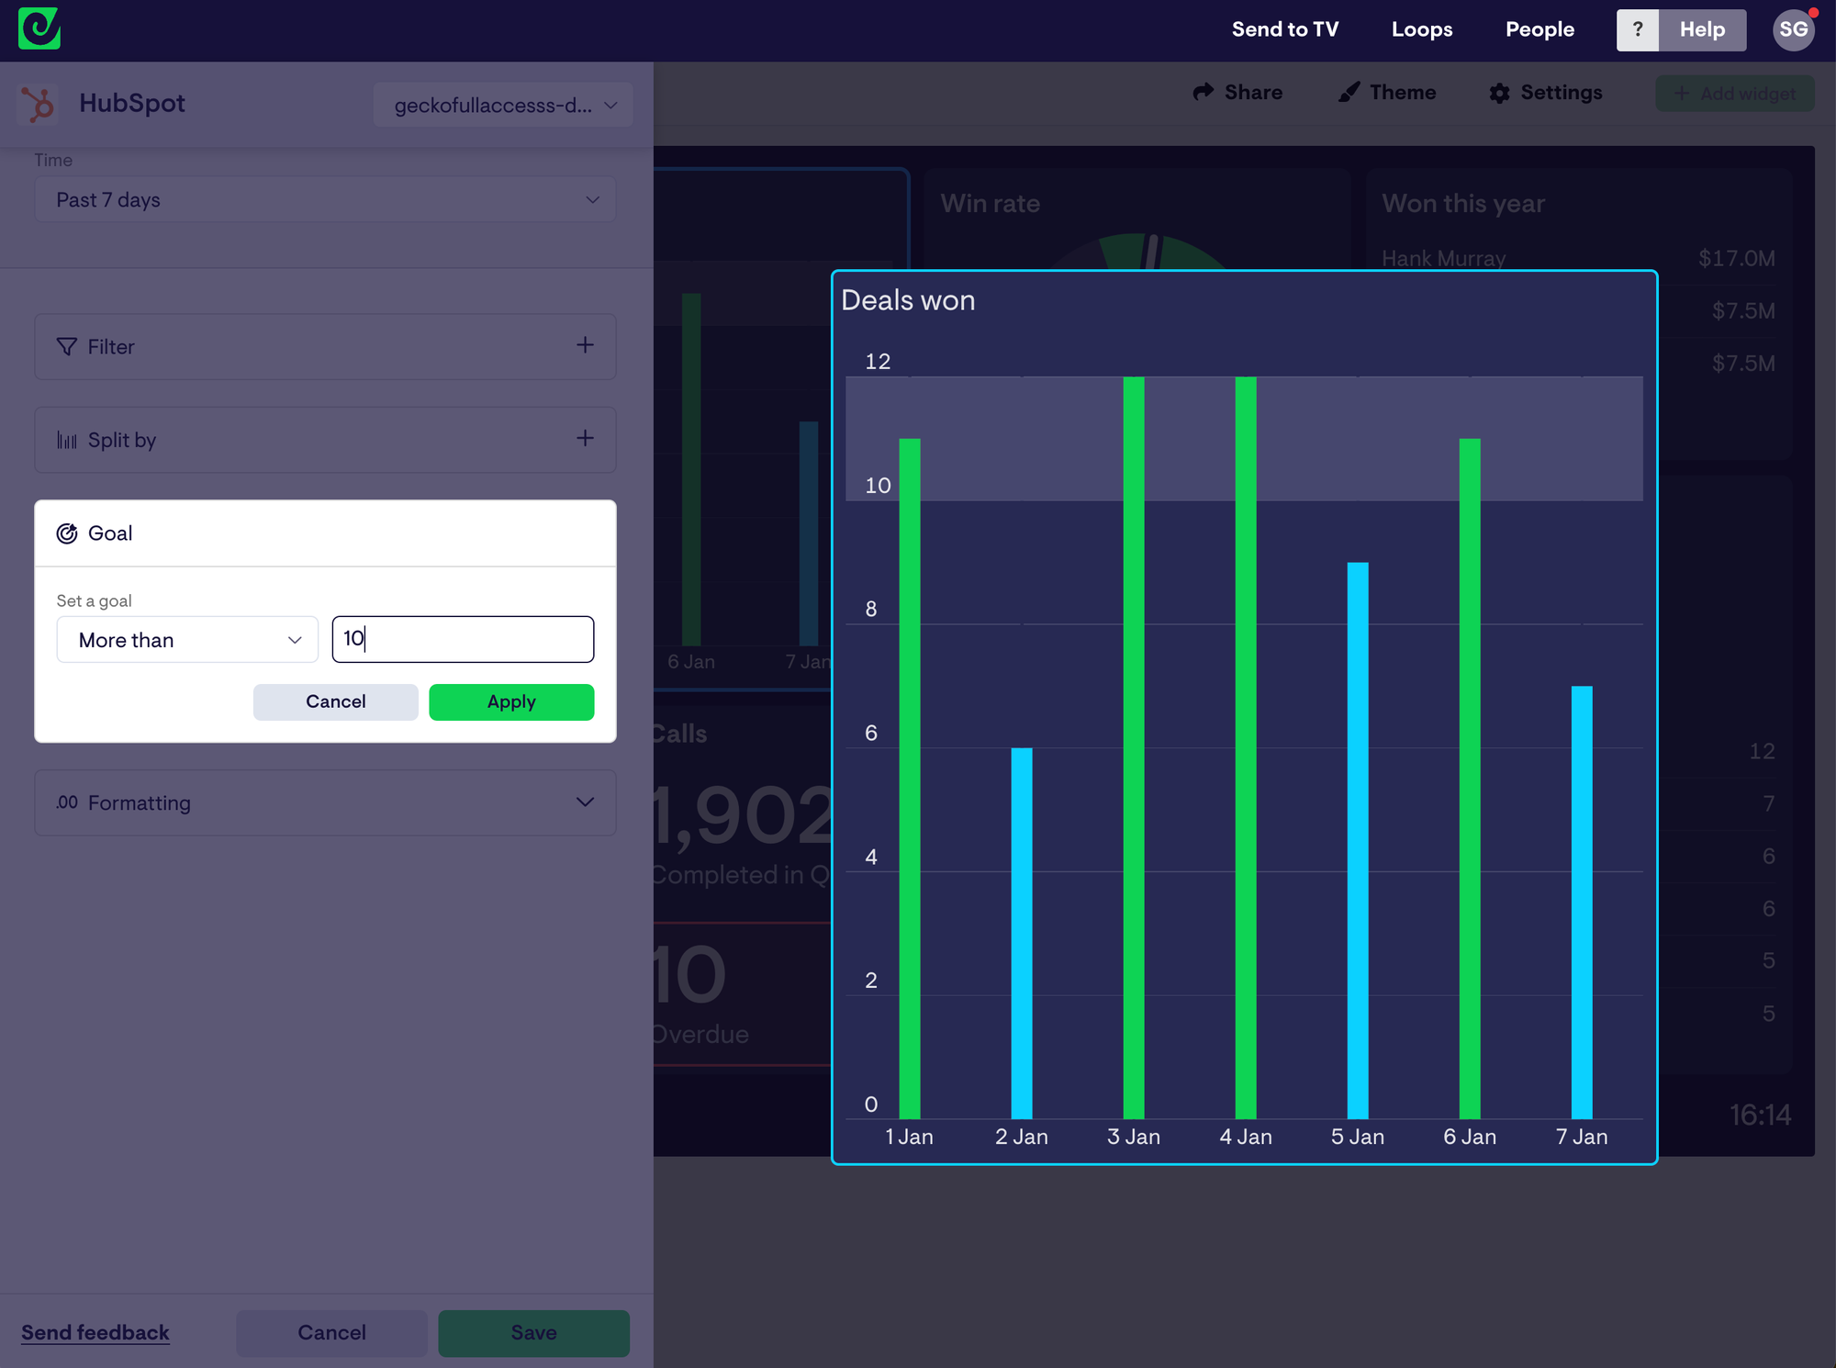This screenshot has height=1368, width=1836.
Task: Open the SG user avatar menu
Action: pyautogui.click(x=1793, y=30)
